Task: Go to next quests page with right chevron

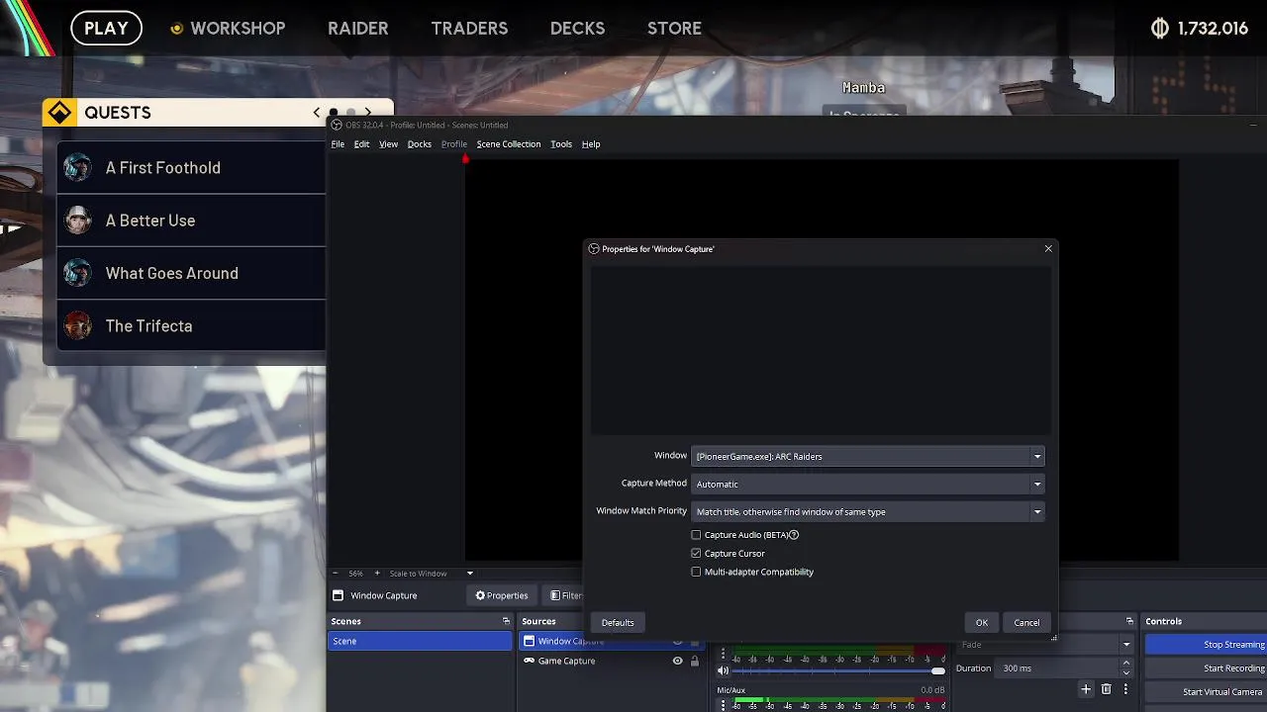Action: coord(367,113)
